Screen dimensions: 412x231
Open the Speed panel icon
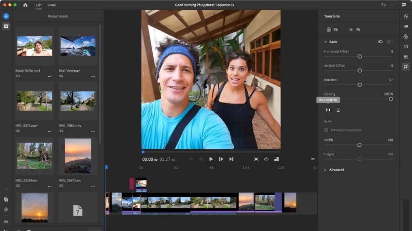[x=406, y=46]
